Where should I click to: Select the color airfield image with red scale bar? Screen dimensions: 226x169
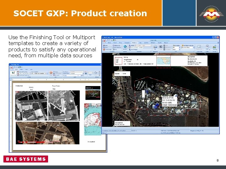48,133
